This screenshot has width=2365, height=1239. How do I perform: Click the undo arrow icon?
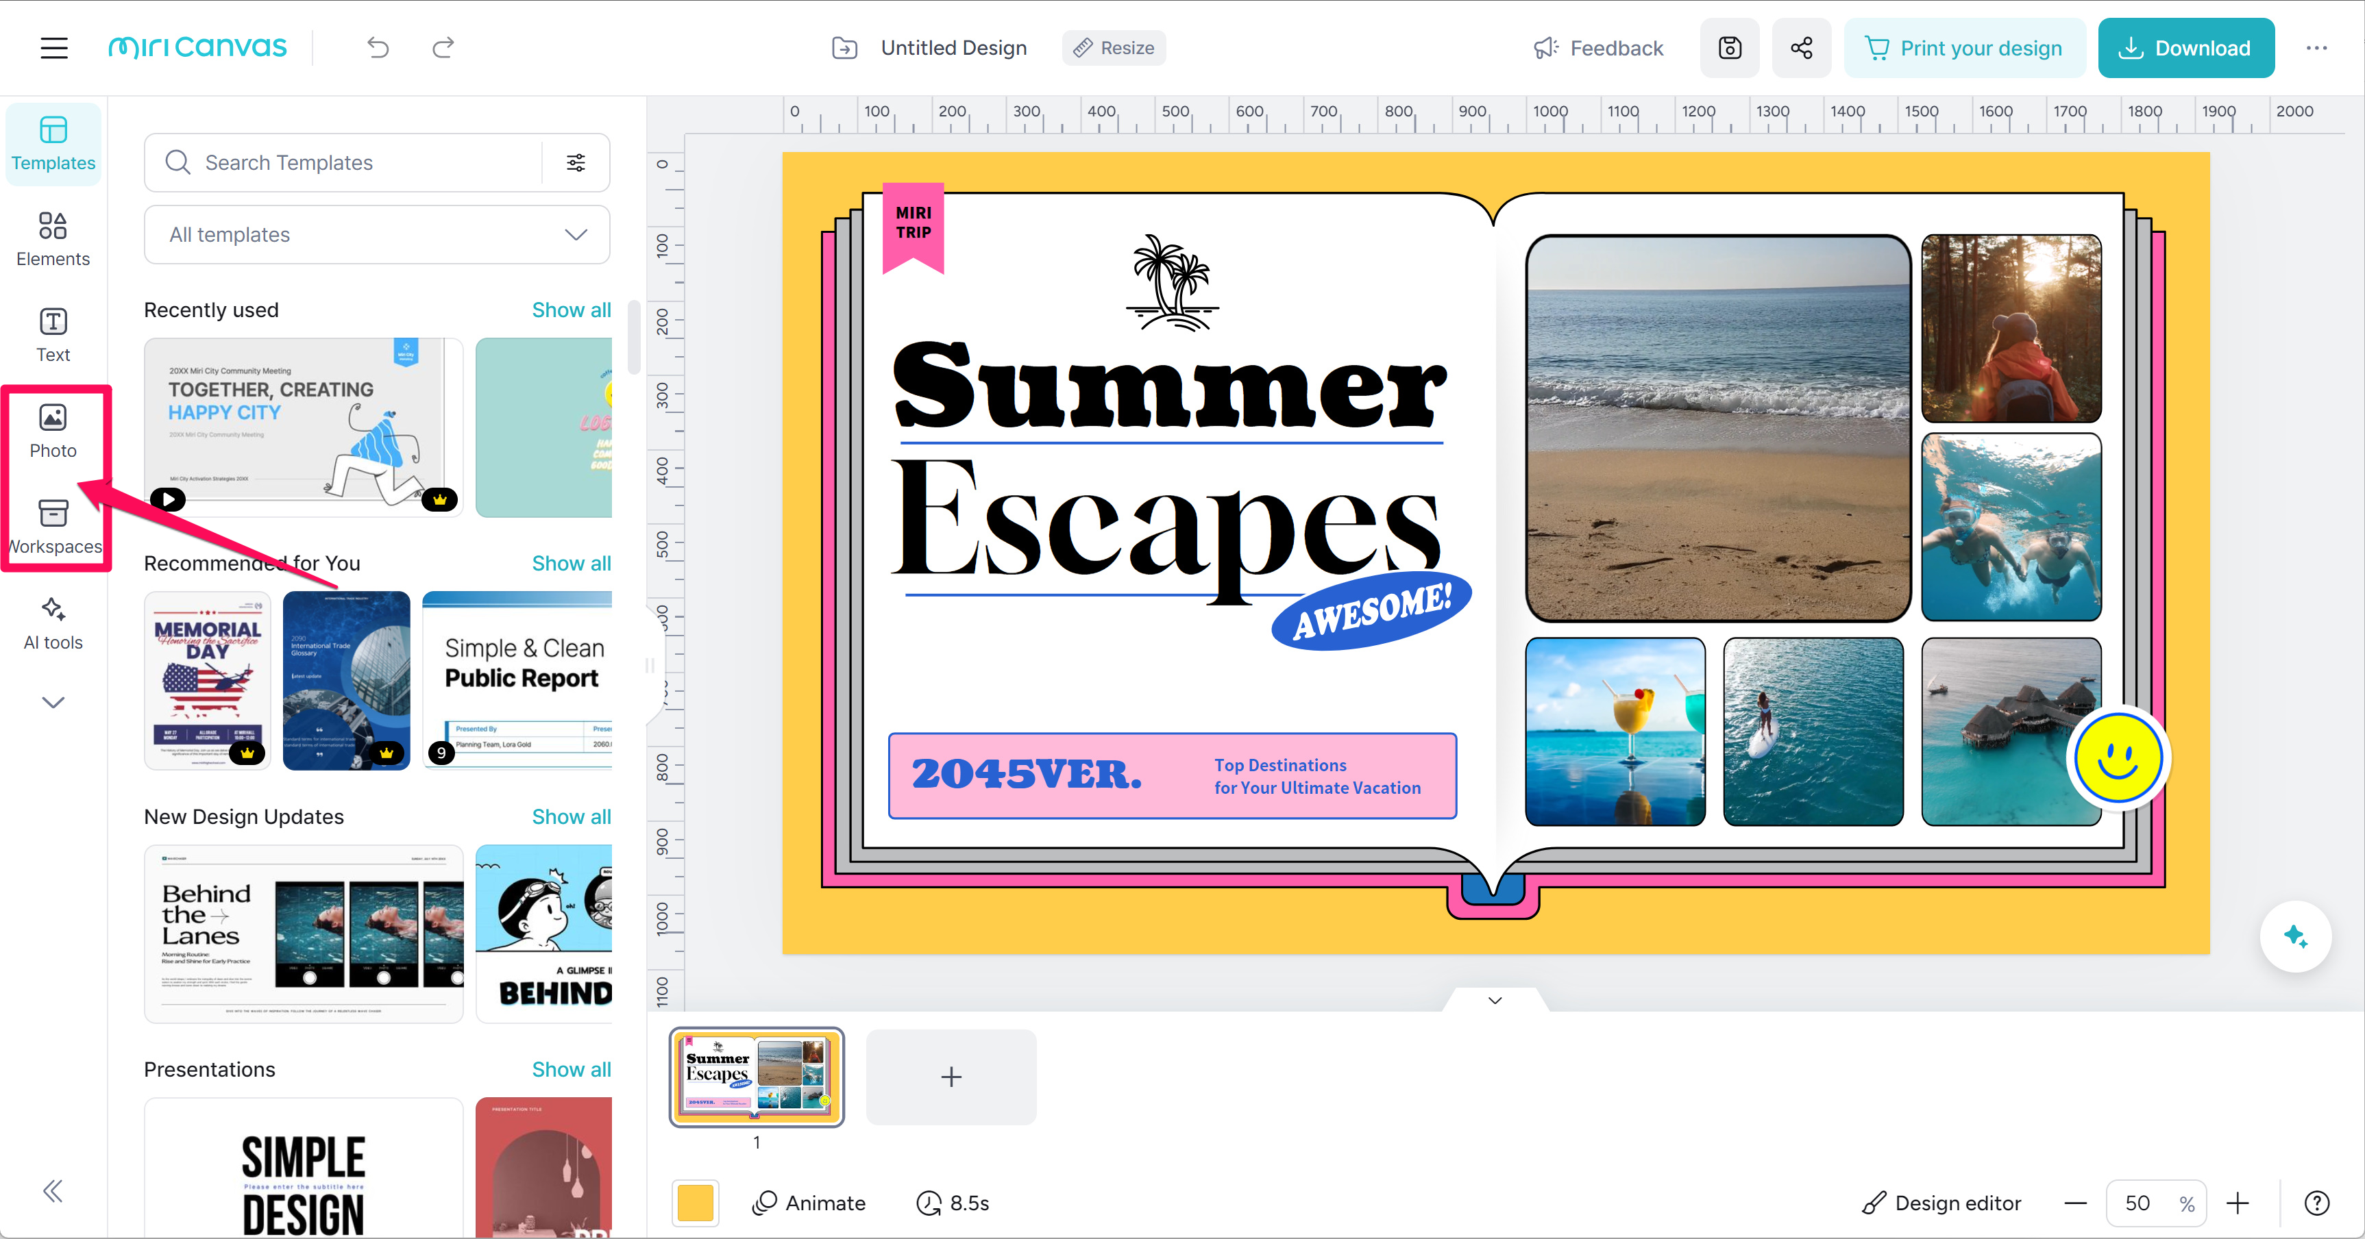378,48
